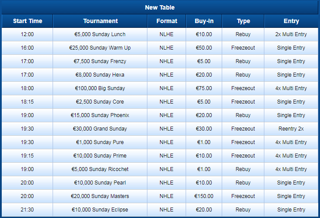320x218 pixels.
Task: Open the €5,000 Sunday Lunch tournament
Action: (100, 34)
